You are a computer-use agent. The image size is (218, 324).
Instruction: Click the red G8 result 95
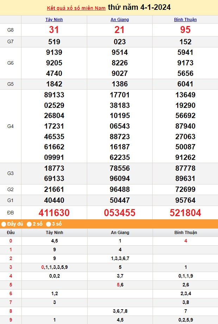(x=185, y=30)
